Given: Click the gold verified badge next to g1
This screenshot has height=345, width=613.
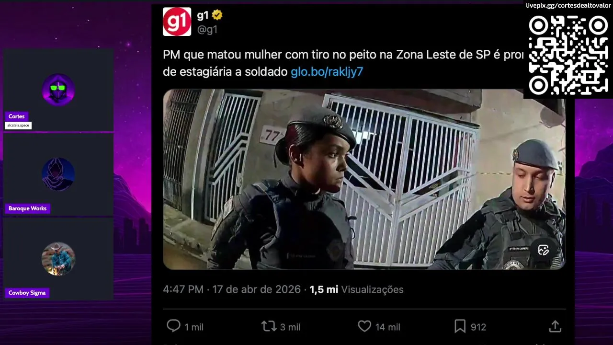Looking at the screenshot, I should point(217,15).
